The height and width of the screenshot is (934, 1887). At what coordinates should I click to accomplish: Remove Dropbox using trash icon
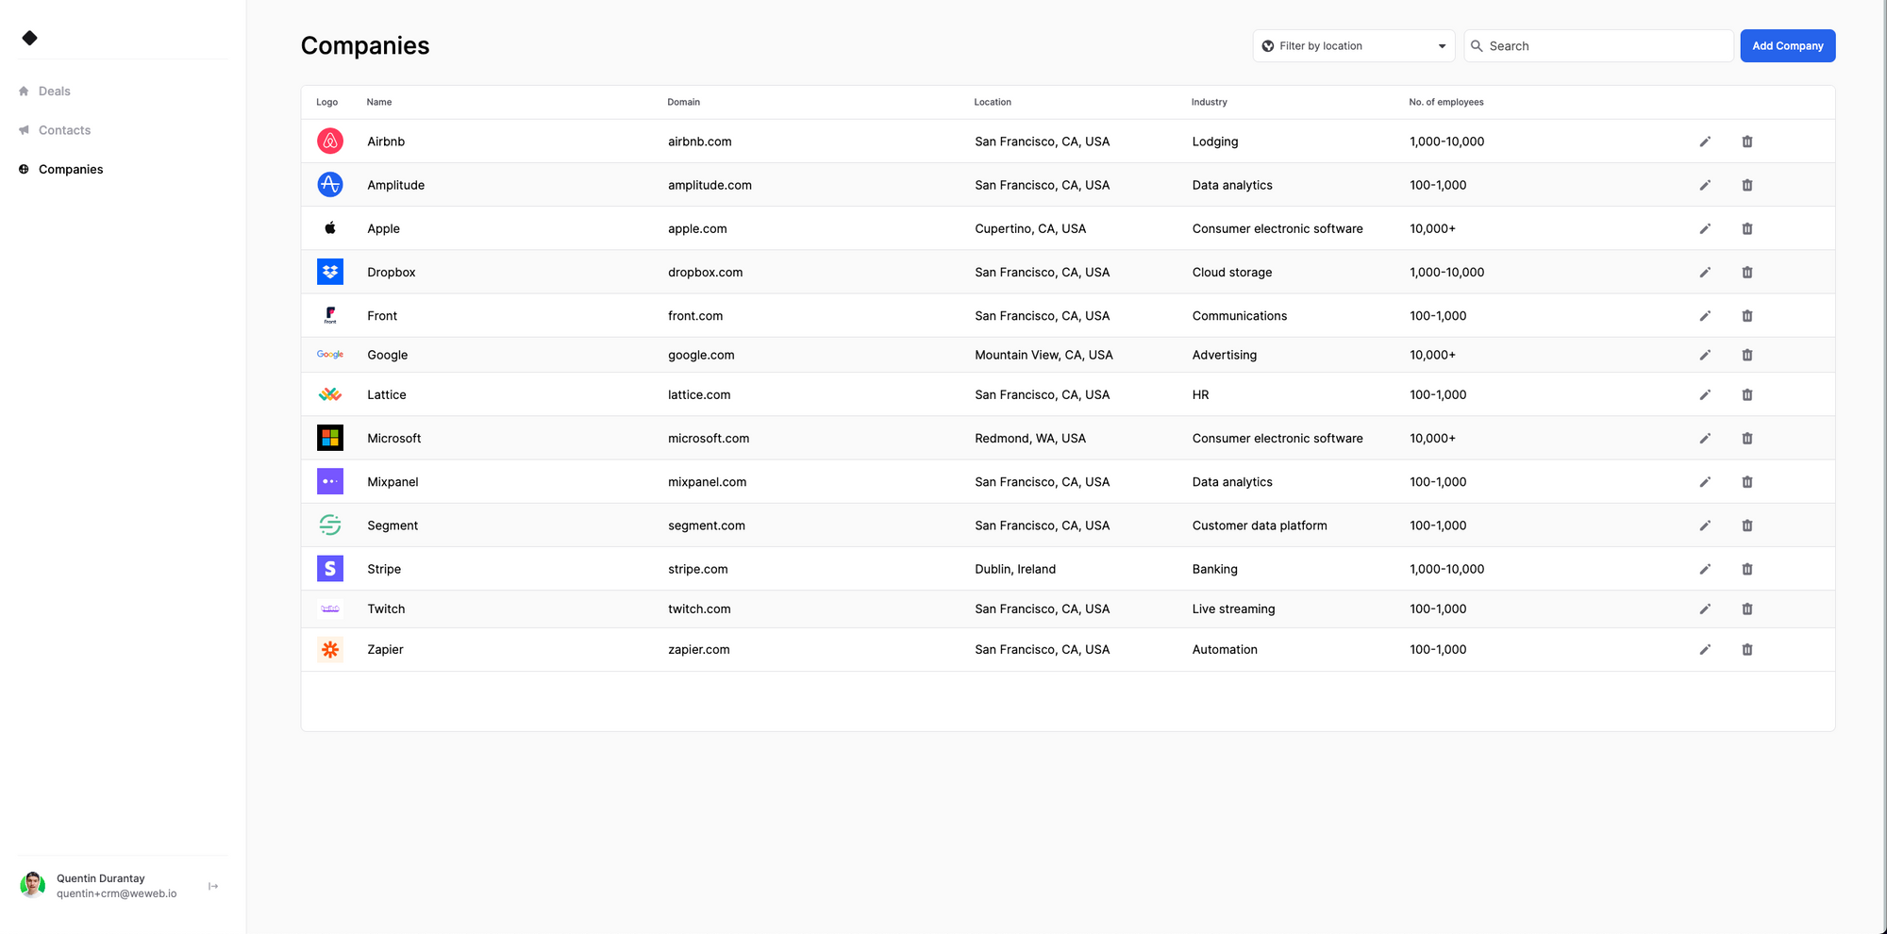click(x=1747, y=272)
